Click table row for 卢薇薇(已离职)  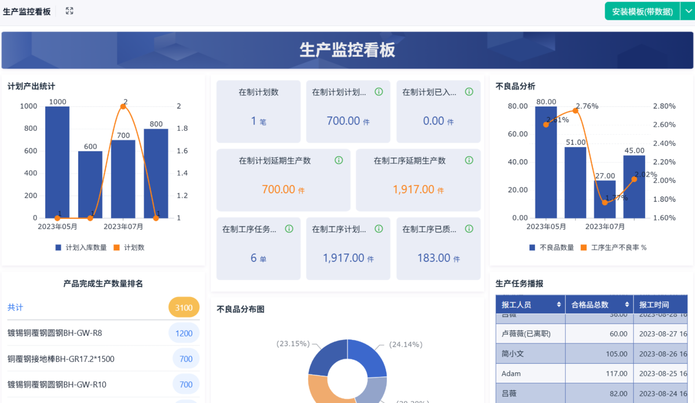pyautogui.click(x=591, y=334)
